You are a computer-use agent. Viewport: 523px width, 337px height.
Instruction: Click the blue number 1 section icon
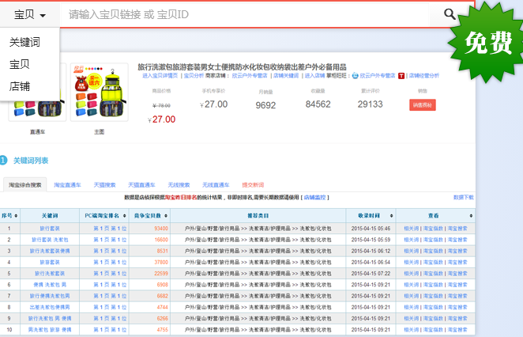point(3,161)
